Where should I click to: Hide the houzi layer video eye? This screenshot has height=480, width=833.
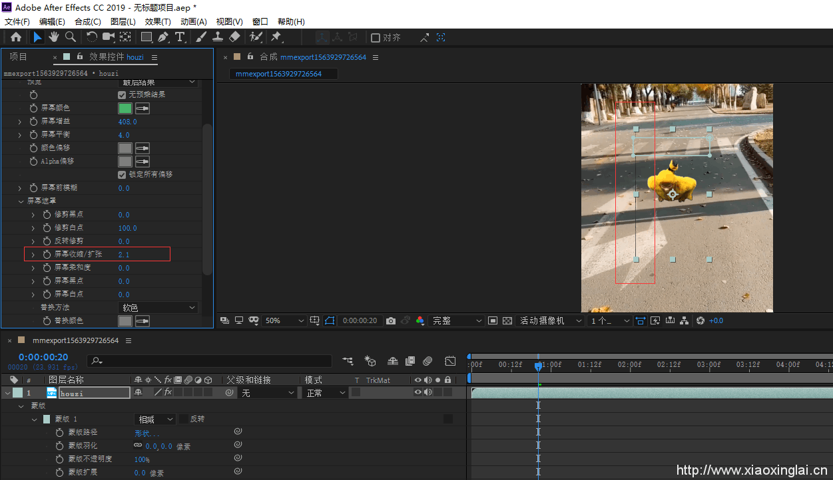pos(418,393)
